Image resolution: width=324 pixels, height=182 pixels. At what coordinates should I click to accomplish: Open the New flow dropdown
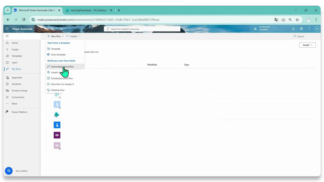point(55,36)
